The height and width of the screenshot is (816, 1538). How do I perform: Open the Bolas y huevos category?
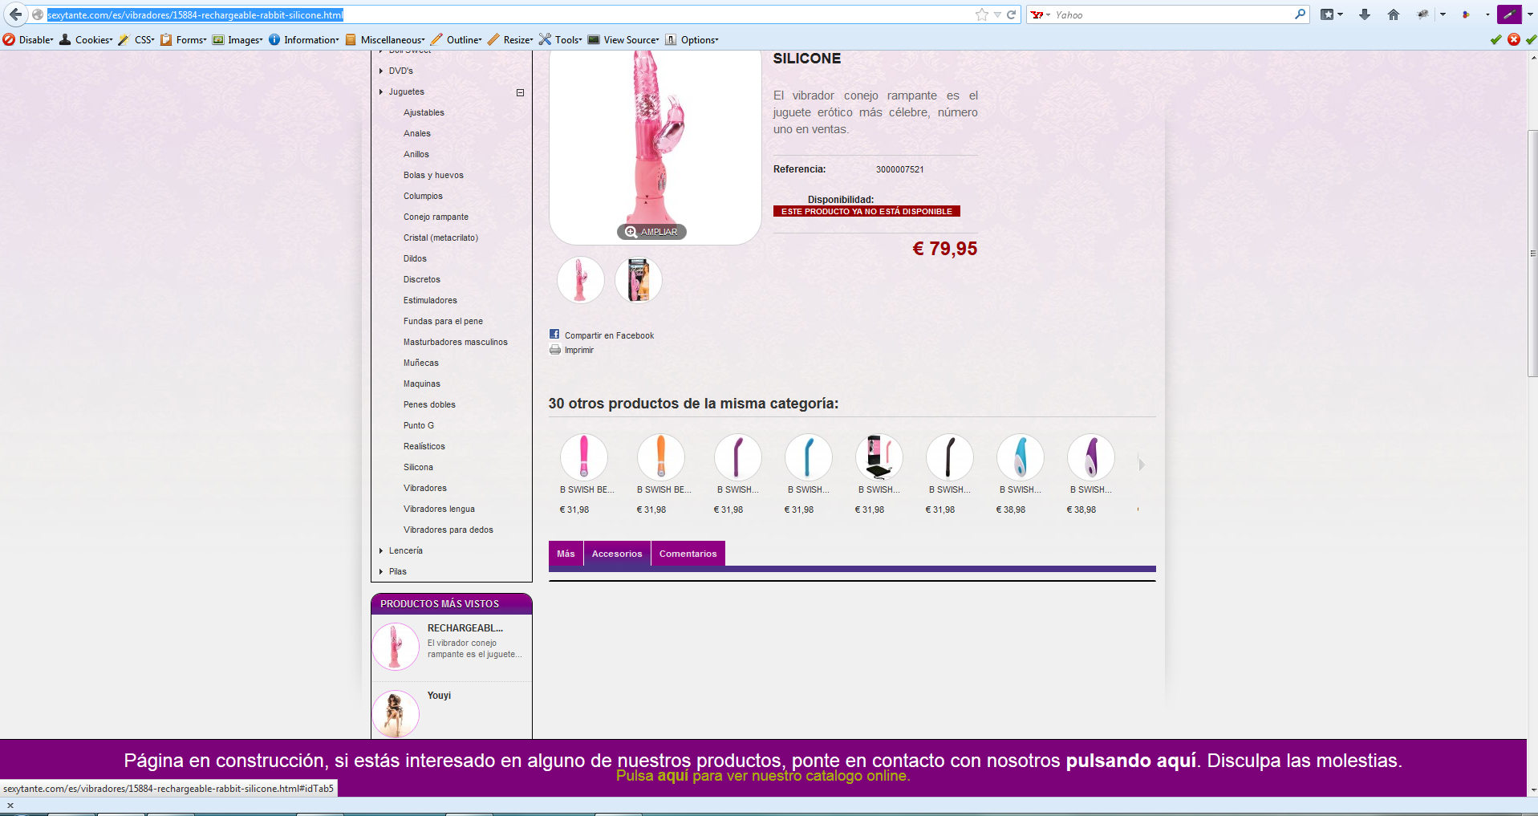click(433, 175)
